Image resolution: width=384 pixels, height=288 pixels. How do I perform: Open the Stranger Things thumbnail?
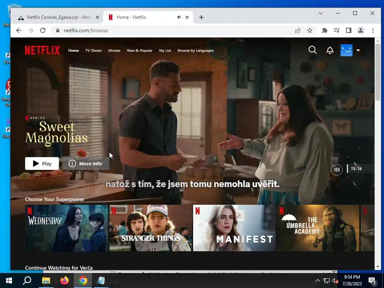point(151,228)
